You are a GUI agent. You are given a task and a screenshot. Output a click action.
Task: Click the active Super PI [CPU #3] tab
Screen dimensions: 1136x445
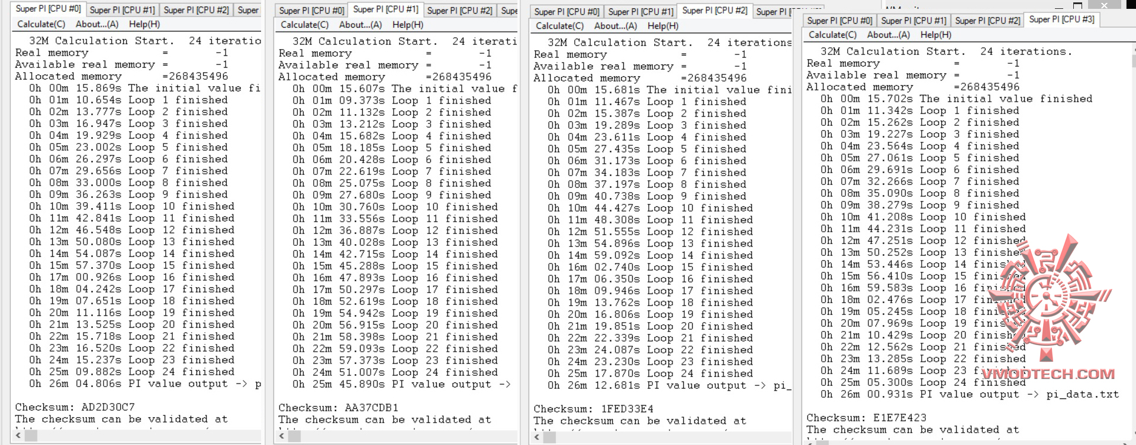point(1061,20)
